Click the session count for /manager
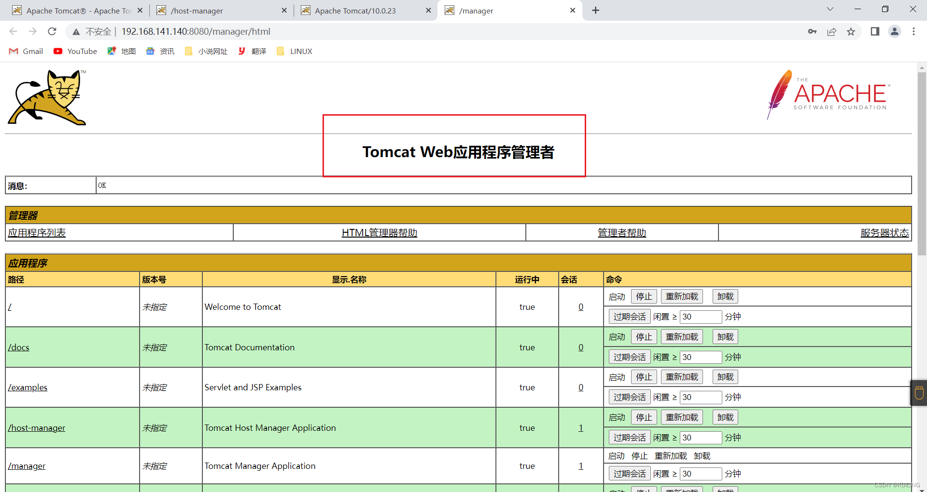Screen dimensions: 927x492 (581, 466)
